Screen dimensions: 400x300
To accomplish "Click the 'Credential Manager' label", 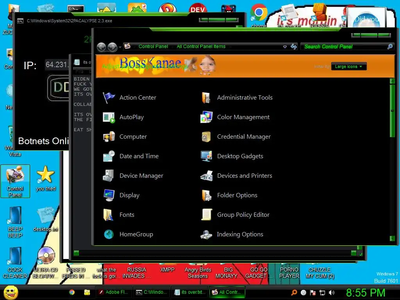I will [244, 137].
